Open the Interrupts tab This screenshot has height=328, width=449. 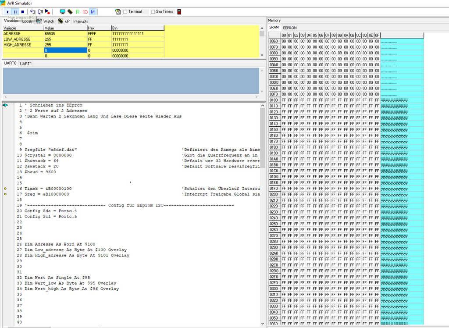click(81, 21)
